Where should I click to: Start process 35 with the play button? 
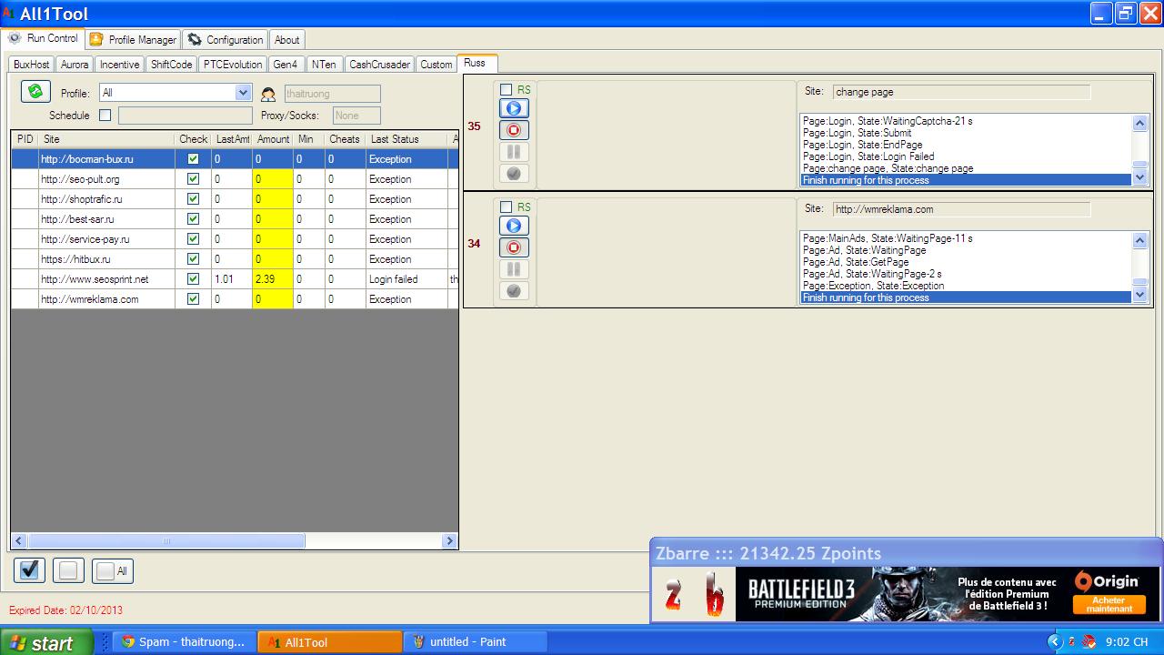514,108
